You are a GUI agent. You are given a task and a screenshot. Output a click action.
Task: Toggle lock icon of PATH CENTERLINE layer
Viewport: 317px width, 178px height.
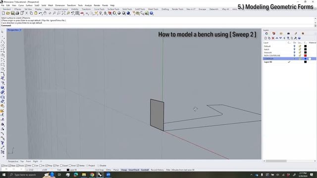pos(300,55)
